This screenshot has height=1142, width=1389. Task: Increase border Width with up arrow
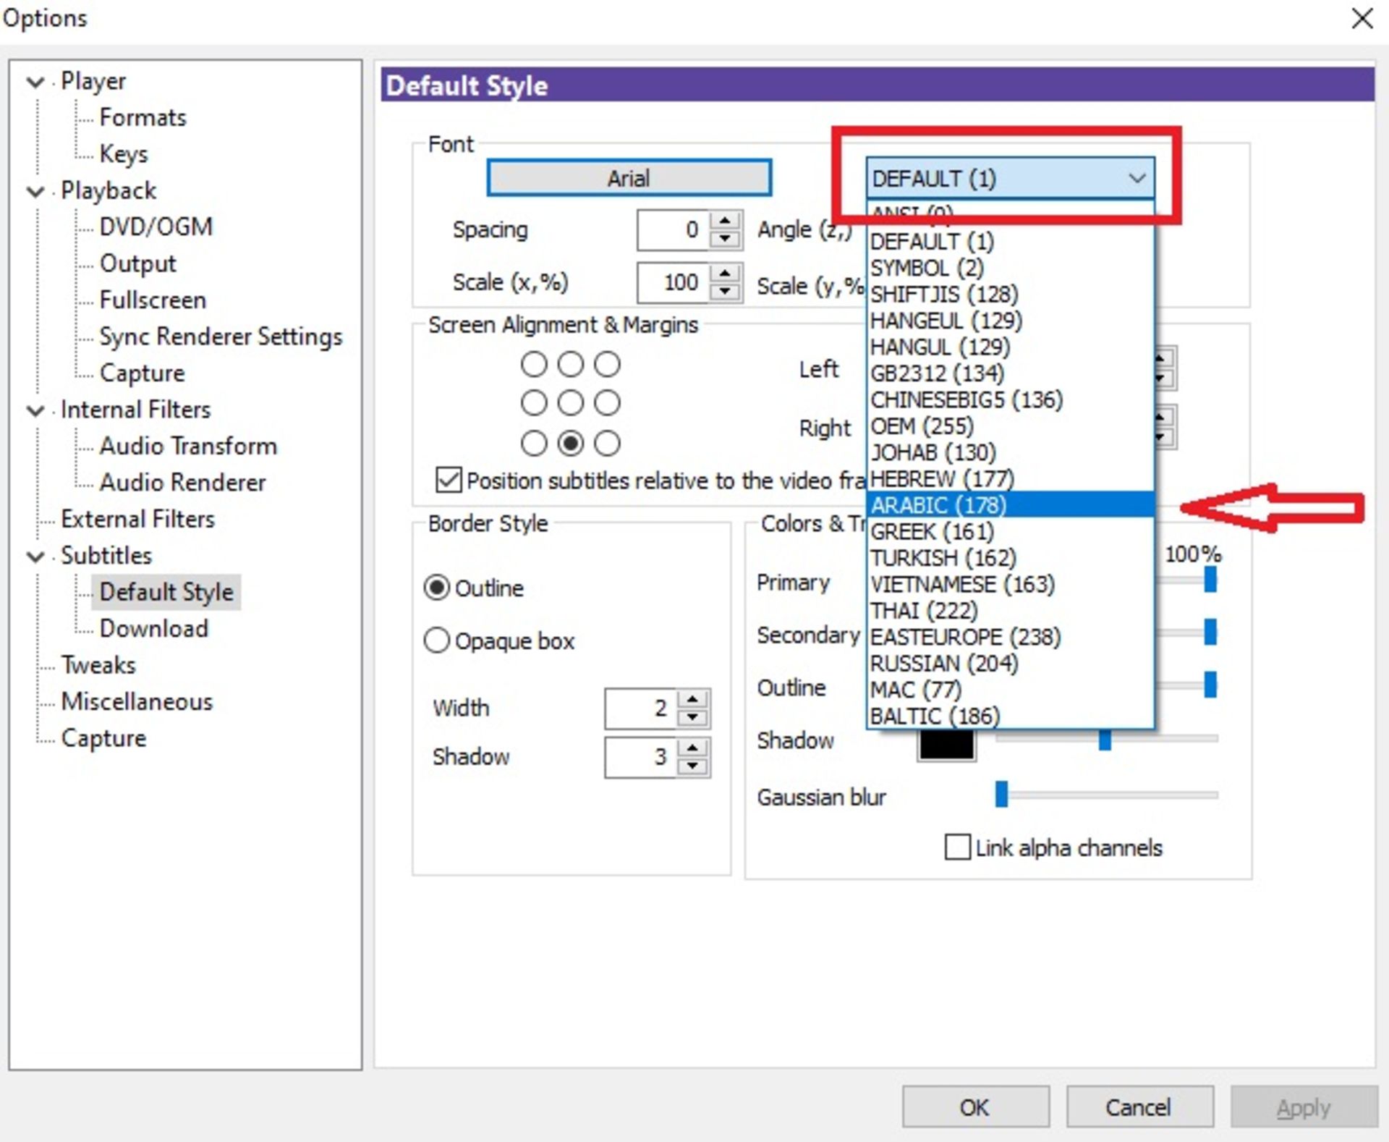693,699
